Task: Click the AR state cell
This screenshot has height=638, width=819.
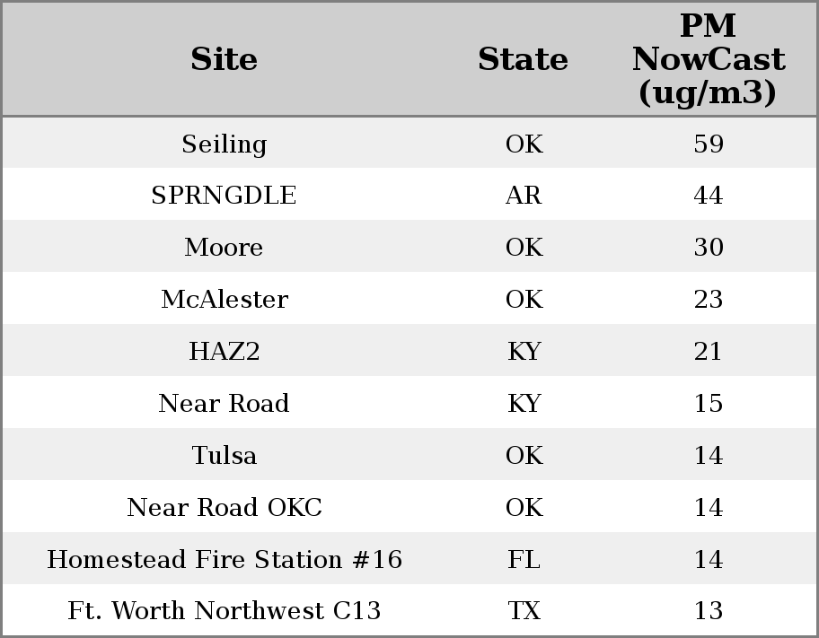Action: pos(524,196)
